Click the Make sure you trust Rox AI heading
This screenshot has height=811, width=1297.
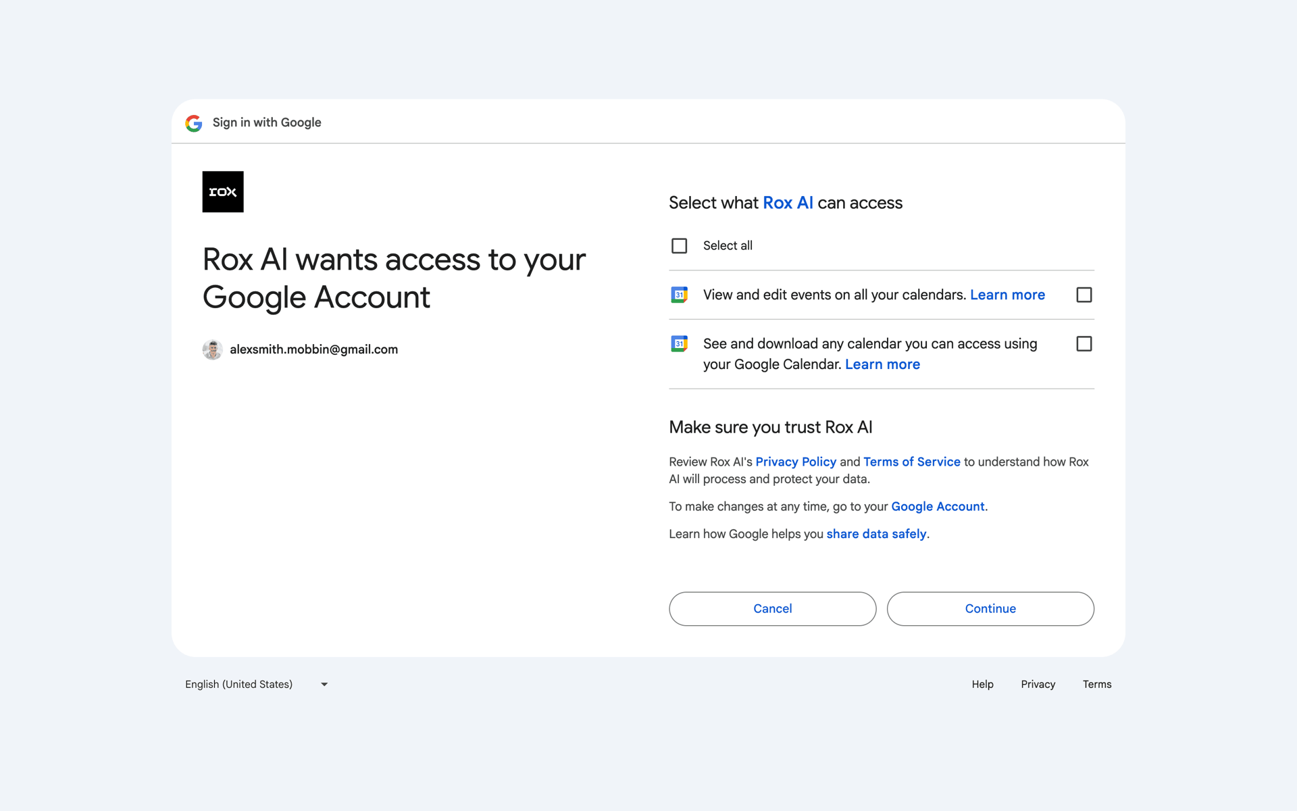pos(771,427)
